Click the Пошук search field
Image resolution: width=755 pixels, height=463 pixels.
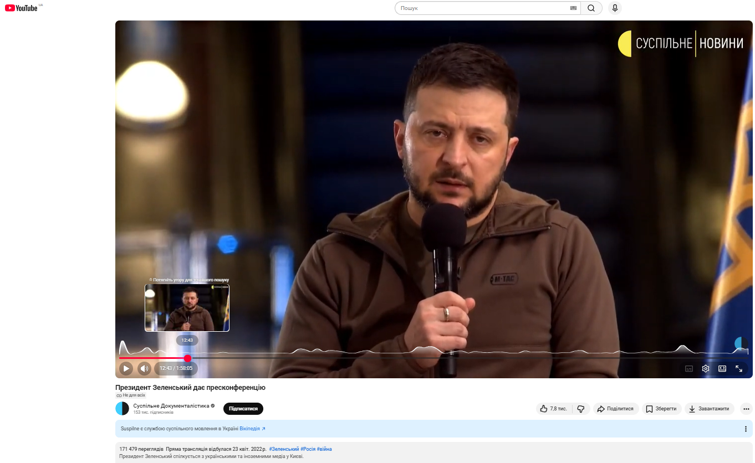pos(482,8)
